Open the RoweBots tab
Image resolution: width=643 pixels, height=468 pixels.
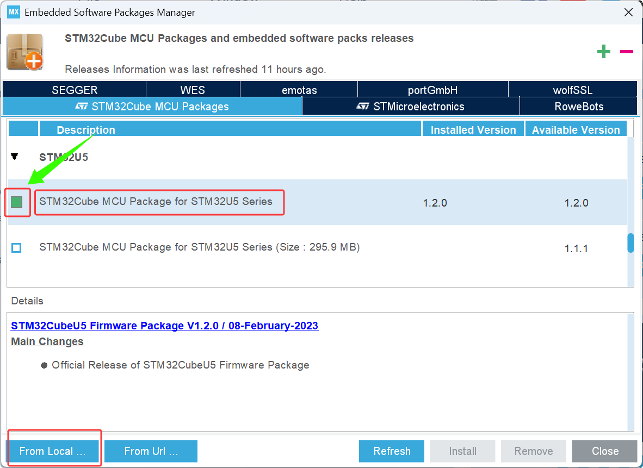(579, 107)
